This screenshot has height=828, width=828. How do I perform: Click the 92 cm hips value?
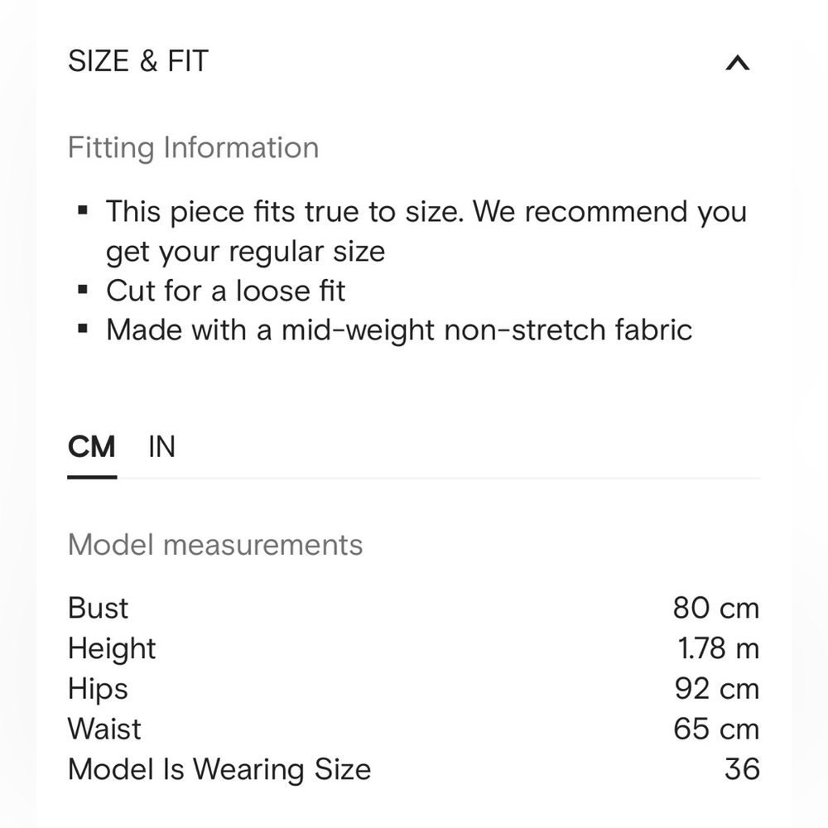(716, 689)
